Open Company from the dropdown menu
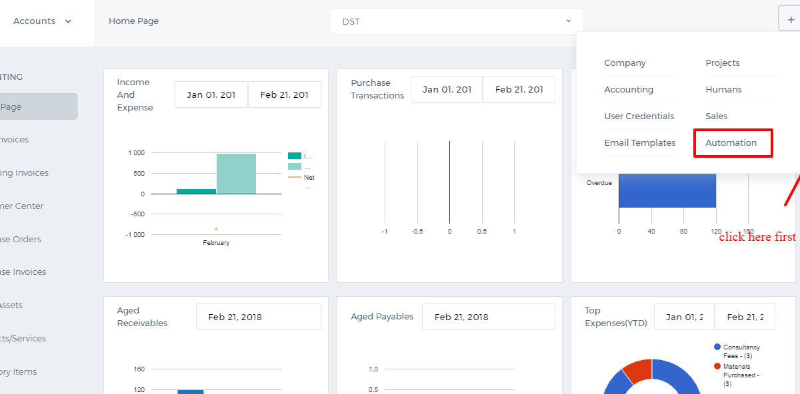 (625, 63)
